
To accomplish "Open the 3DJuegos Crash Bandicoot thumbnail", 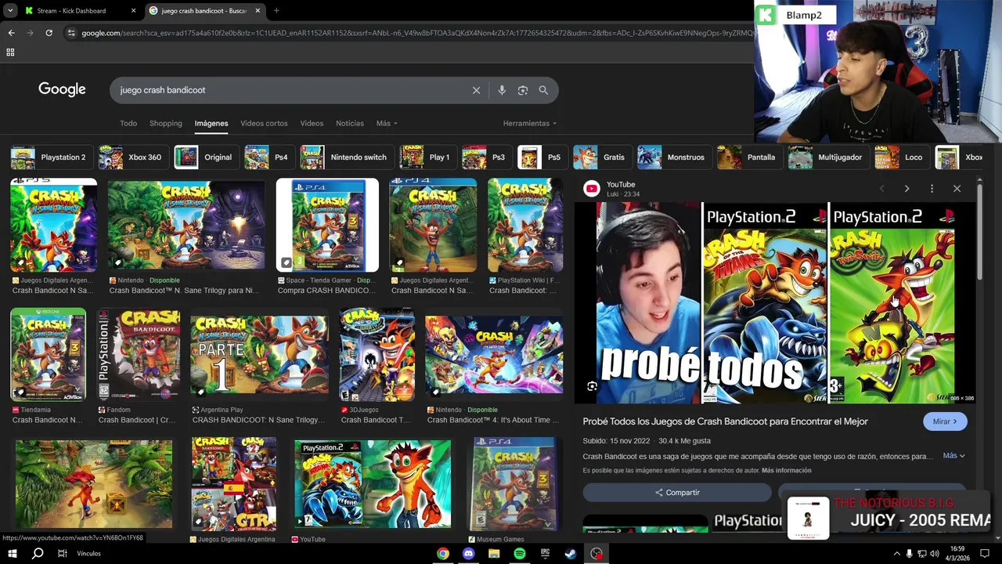I will coord(377,355).
